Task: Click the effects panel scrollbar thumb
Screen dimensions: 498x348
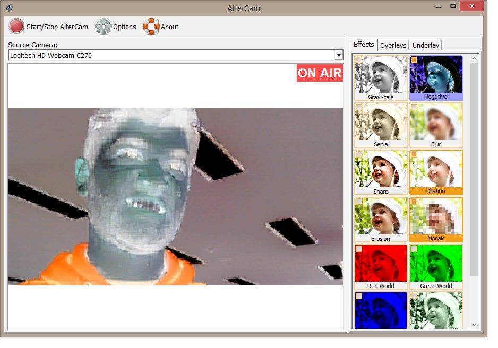Action: (474, 169)
